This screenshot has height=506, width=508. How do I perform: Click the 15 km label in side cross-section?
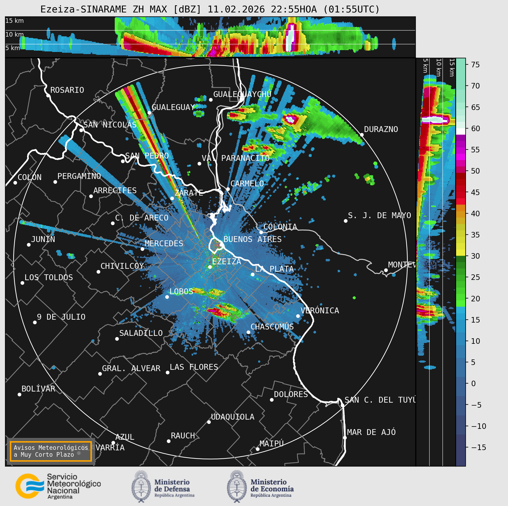click(452, 68)
